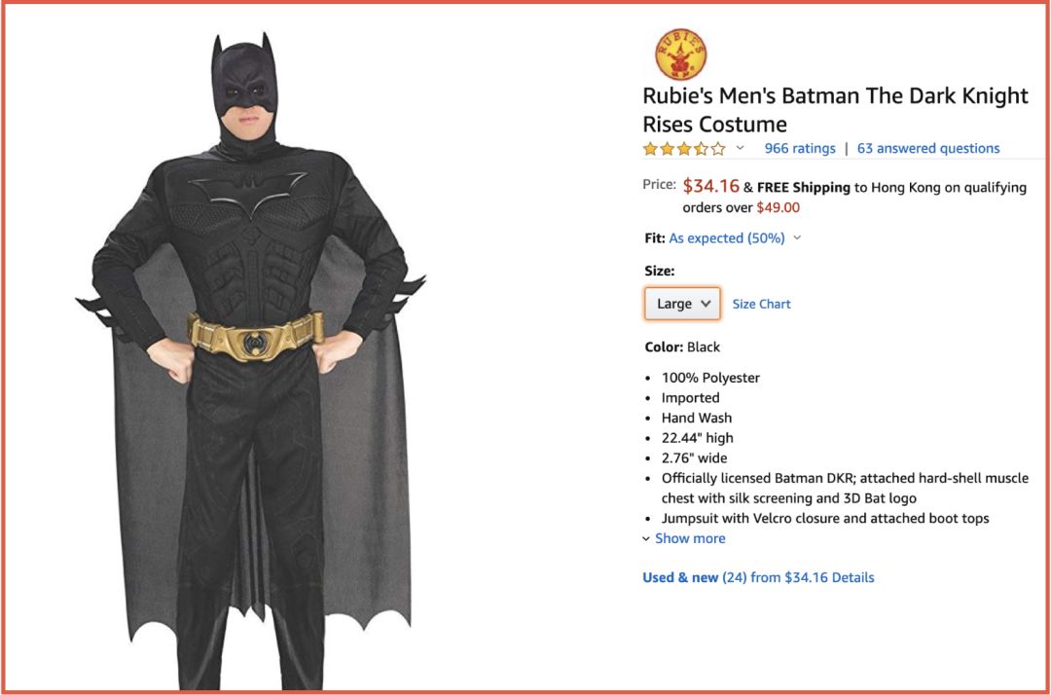Click the '100% Polyester' bullet point
1051x695 pixels.
pyautogui.click(x=710, y=378)
